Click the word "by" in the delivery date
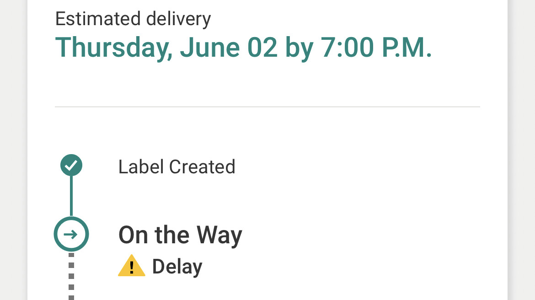This screenshot has height=300, width=535. pyautogui.click(x=299, y=48)
